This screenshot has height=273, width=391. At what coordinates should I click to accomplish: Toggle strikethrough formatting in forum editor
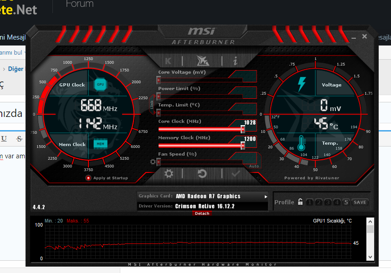pos(19,139)
